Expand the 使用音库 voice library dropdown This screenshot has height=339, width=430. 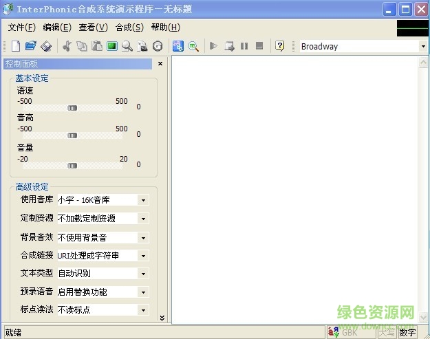[143, 200]
